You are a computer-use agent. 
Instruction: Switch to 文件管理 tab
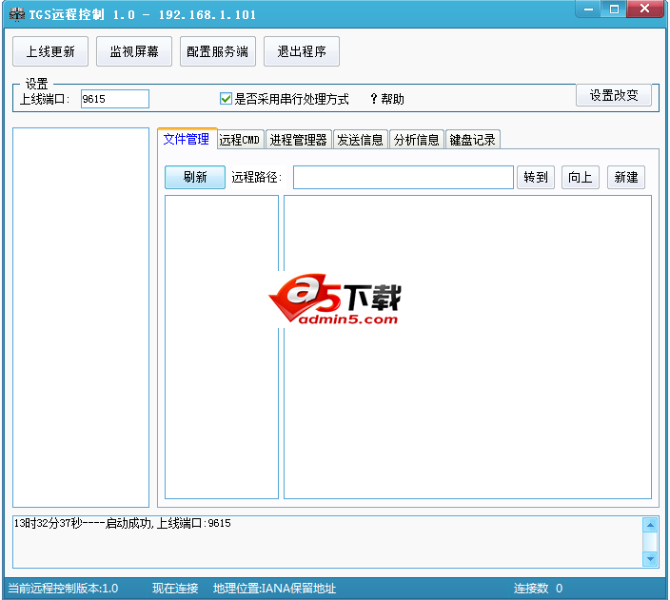tap(187, 139)
